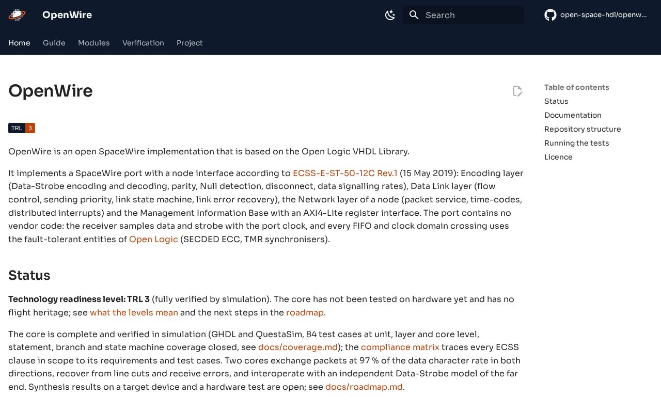Open the Project tab
The width and height of the screenshot is (661, 413).
pos(190,43)
